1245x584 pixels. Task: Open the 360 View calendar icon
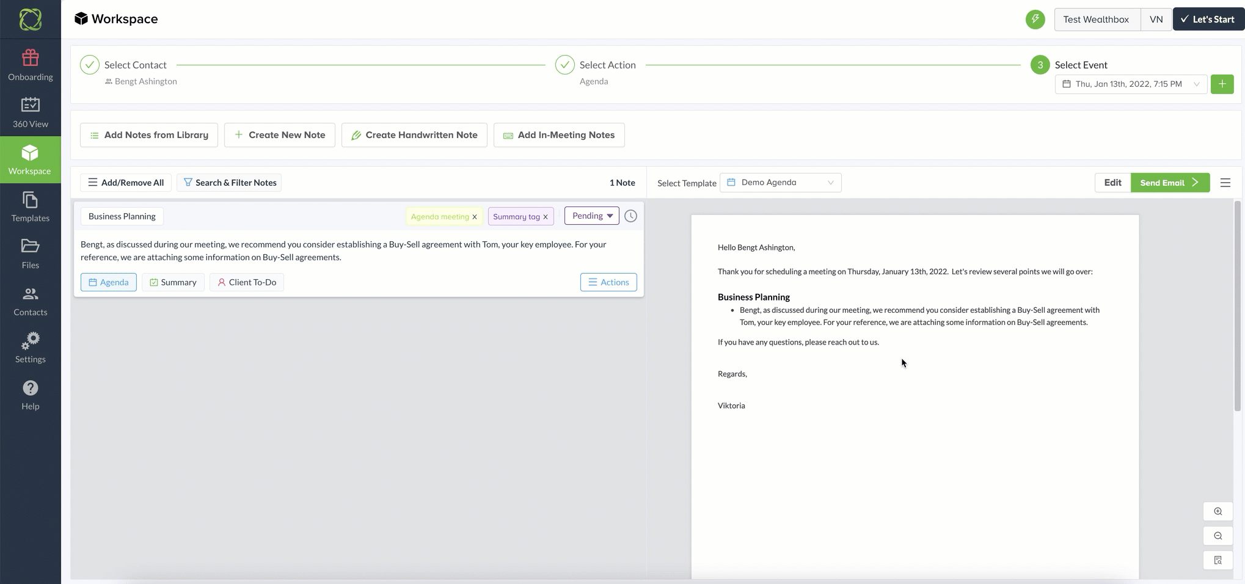point(31,104)
